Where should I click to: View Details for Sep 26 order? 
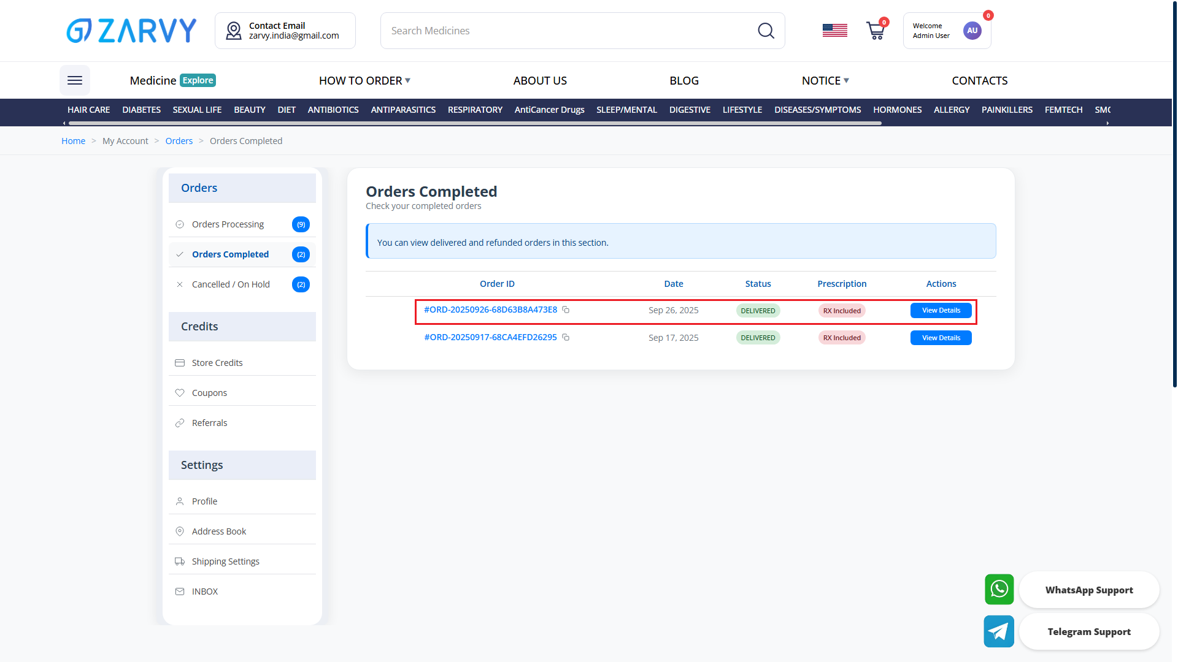[941, 311]
